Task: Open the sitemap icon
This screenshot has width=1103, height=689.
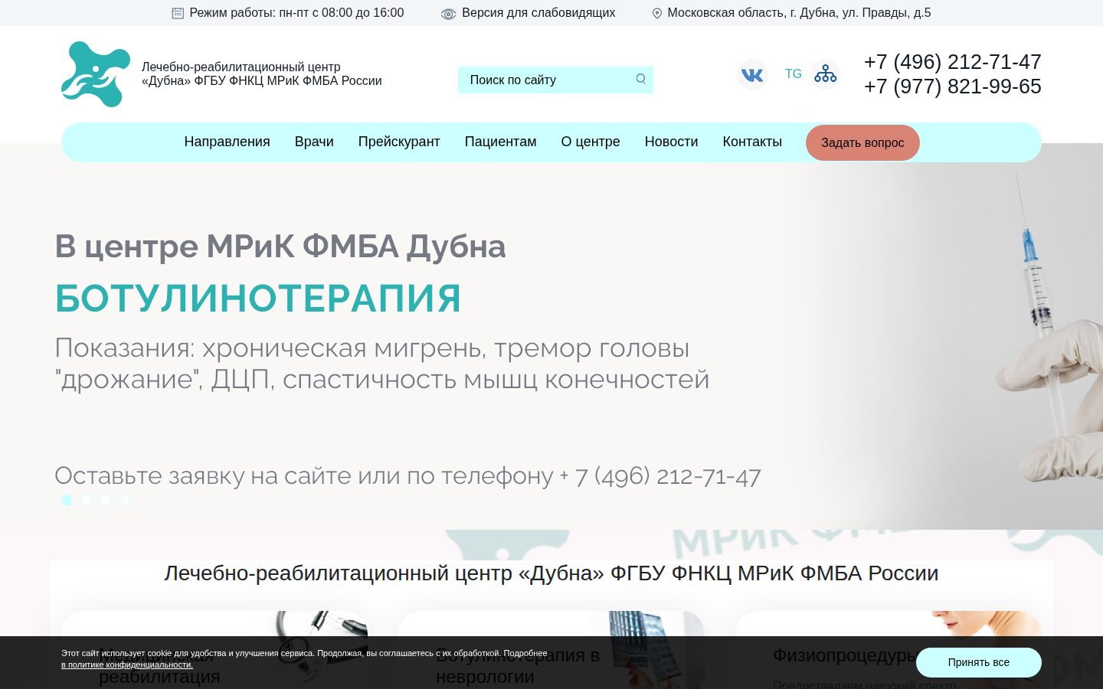Action: 825,74
